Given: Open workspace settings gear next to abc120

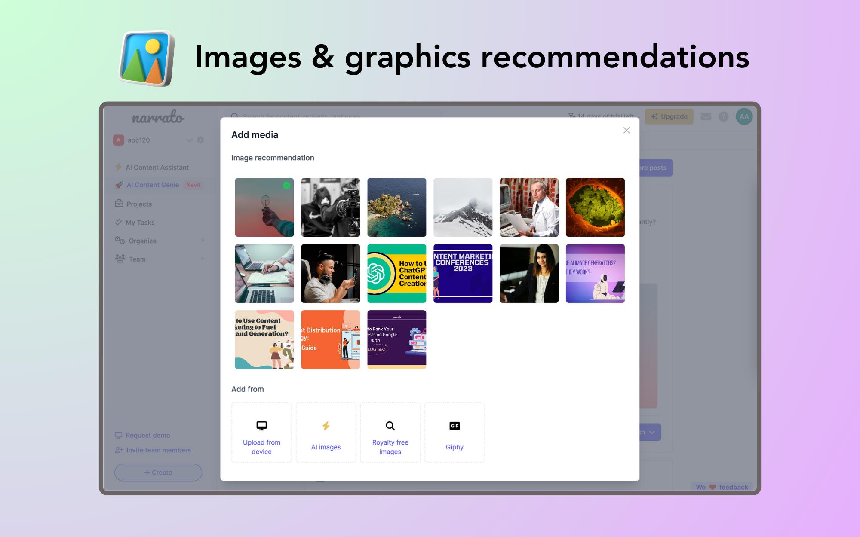Looking at the screenshot, I should click(200, 140).
